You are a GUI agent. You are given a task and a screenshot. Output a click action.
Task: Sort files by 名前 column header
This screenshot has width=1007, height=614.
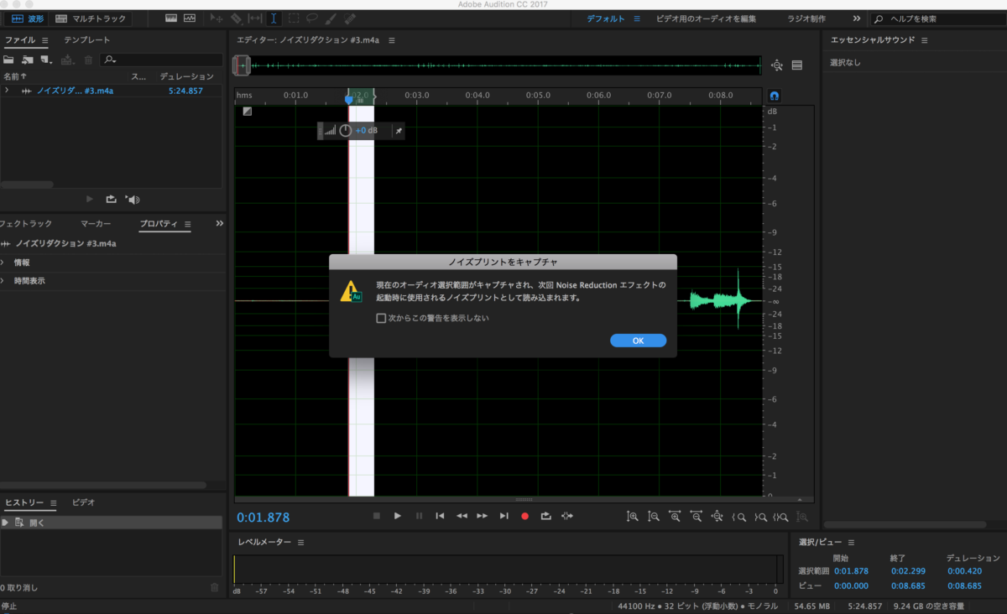[15, 76]
